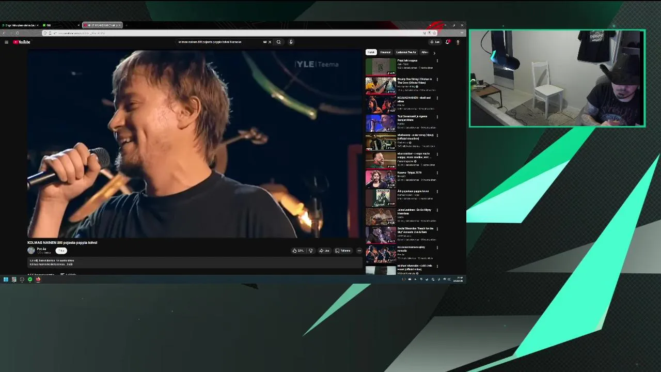
Task: Open options menu for Chicken in the Corn
Action: (x=437, y=80)
